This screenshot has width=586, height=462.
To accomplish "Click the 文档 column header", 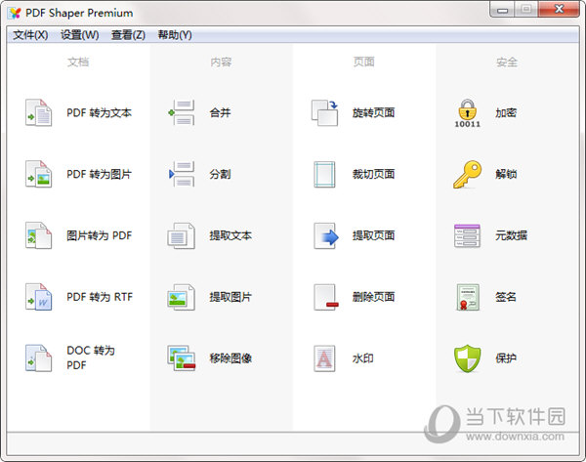I will 78,62.
